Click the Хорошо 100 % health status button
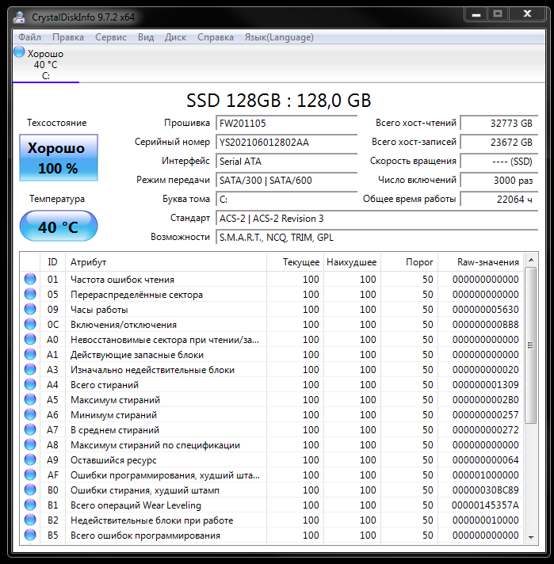 click(x=58, y=158)
